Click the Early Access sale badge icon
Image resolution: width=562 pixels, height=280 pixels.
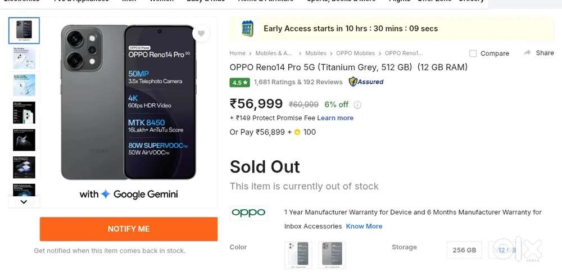[247, 29]
